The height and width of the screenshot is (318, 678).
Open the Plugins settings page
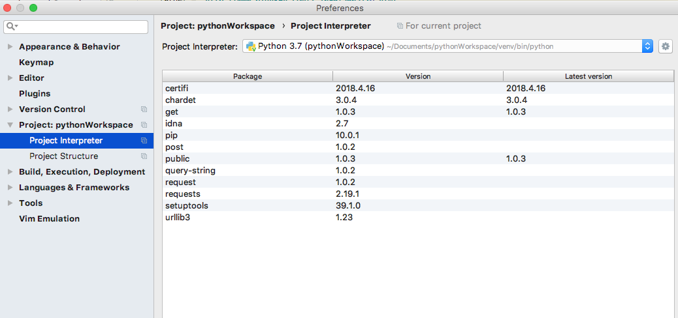(x=34, y=94)
